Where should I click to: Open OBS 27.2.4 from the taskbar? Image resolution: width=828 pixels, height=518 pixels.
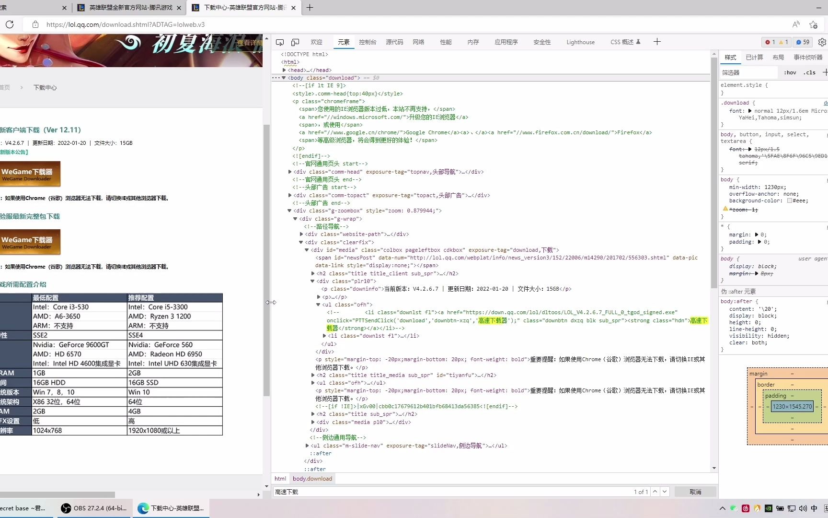click(x=94, y=508)
